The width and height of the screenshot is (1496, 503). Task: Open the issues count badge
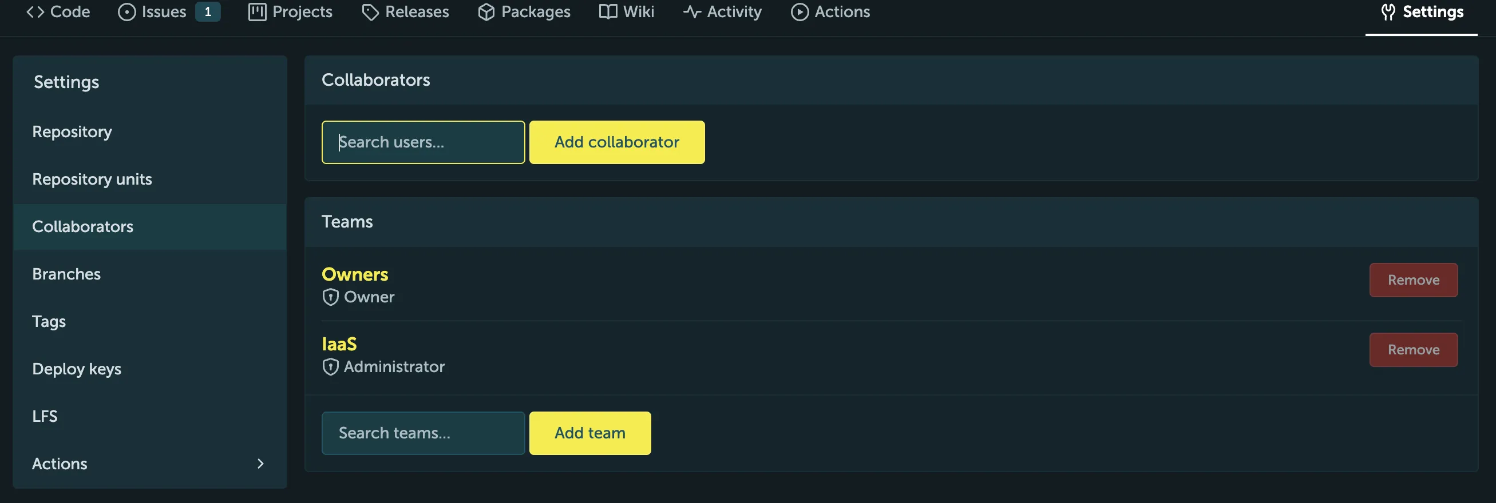tap(207, 12)
